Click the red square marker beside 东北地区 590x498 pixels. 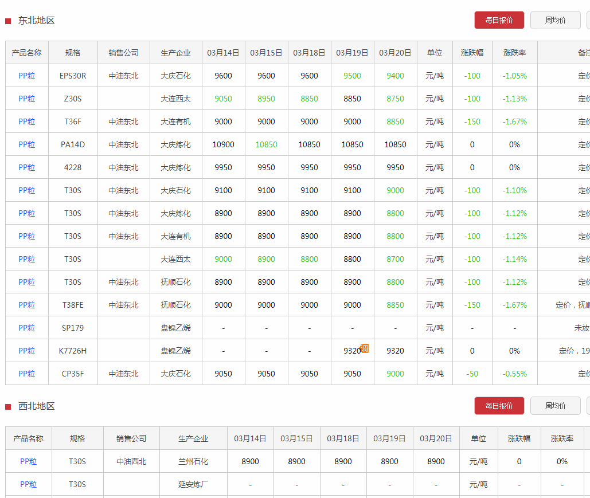8,21
